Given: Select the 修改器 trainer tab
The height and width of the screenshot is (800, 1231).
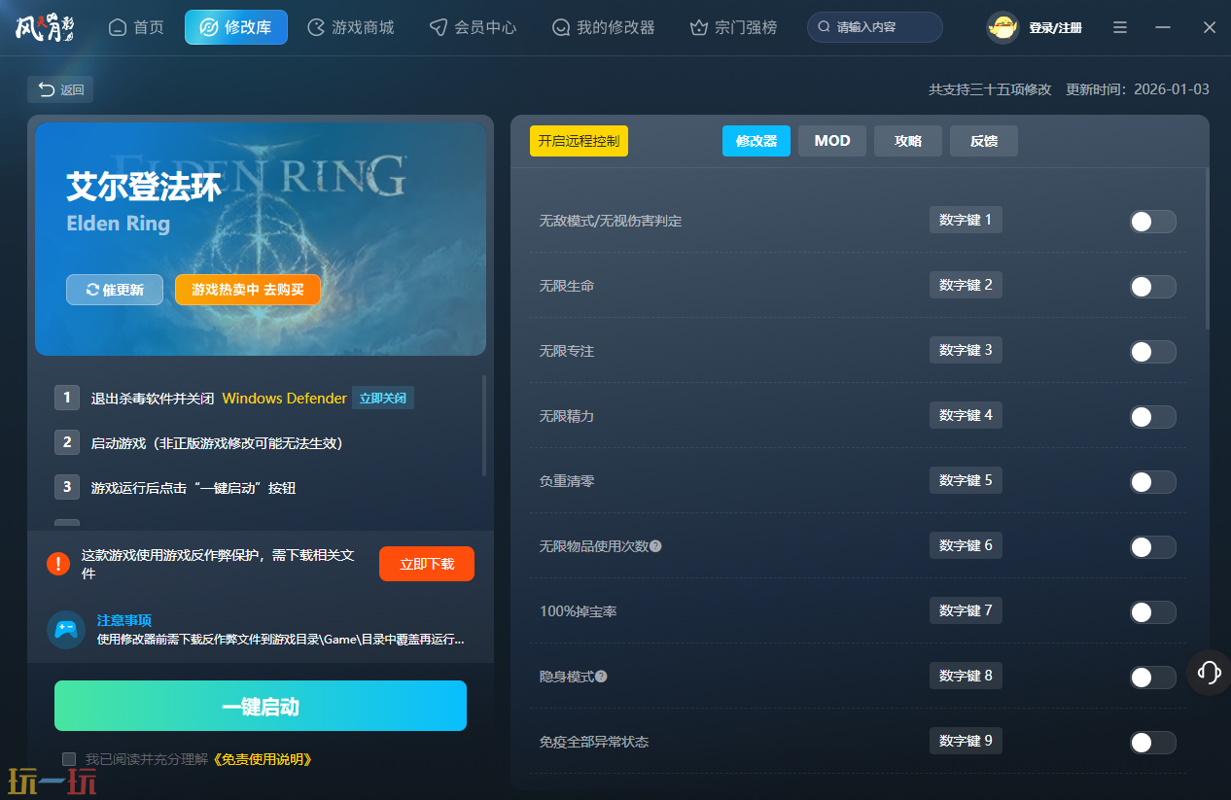Looking at the screenshot, I should [756, 141].
